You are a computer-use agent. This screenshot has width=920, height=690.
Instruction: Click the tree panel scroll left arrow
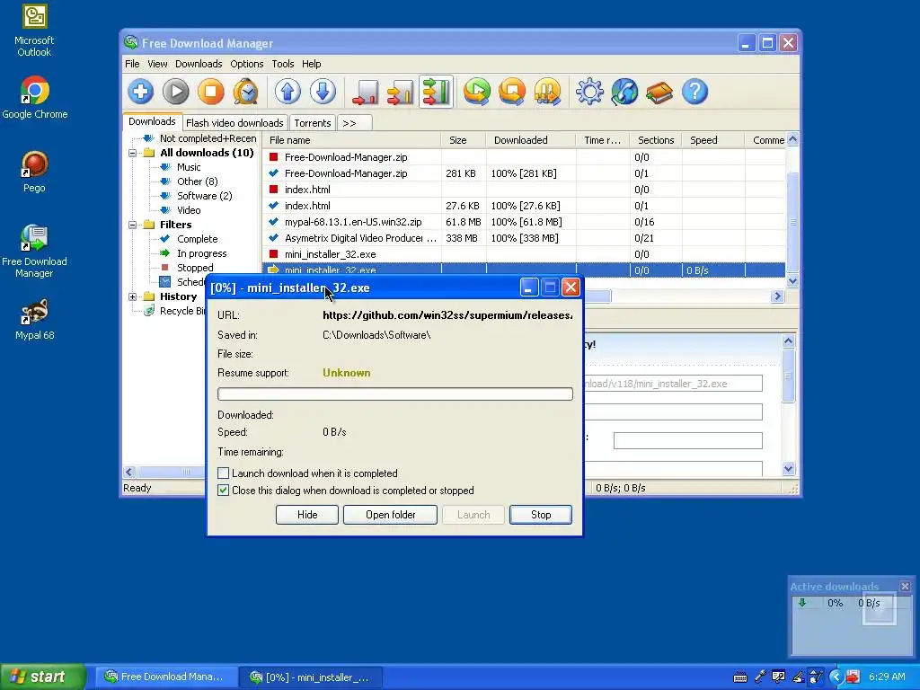[129, 472]
